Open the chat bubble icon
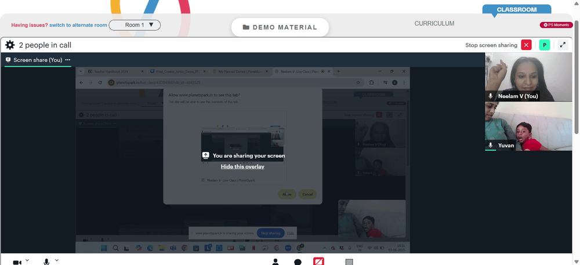580x265 pixels. point(298,262)
